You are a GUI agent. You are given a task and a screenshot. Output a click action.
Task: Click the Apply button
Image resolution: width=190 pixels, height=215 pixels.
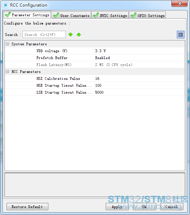pyautogui.click(x=117, y=207)
